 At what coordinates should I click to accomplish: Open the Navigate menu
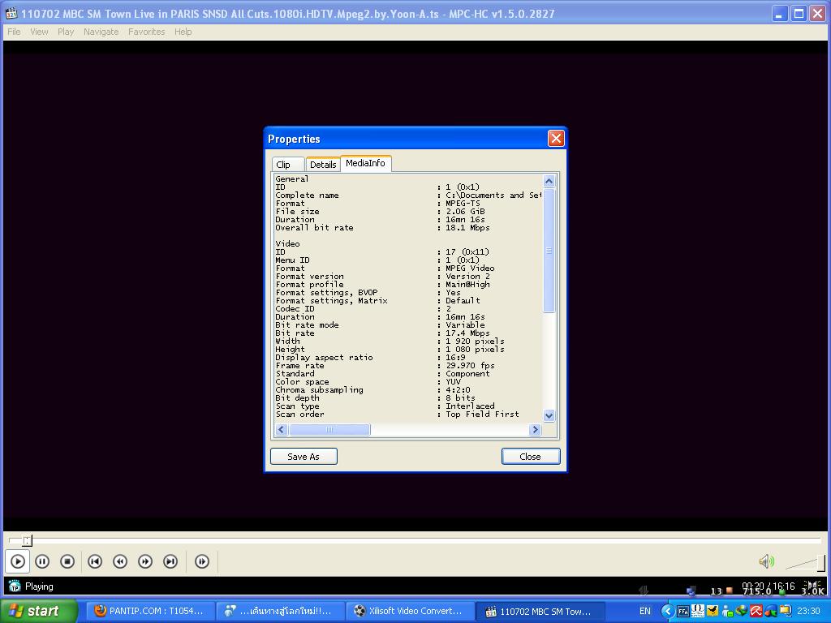click(x=101, y=32)
